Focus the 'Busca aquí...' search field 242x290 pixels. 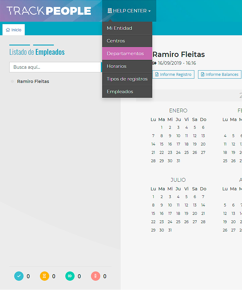point(55,67)
